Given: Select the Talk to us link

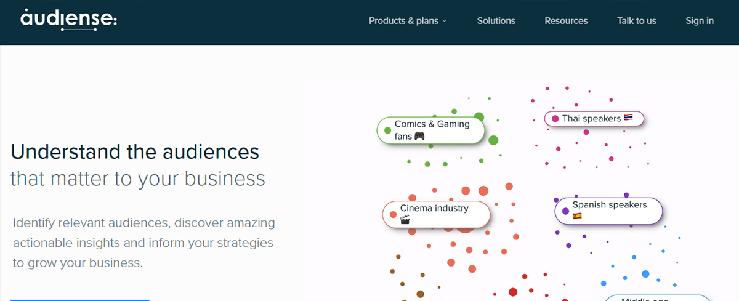Looking at the screenshot, I should point(637,21).
